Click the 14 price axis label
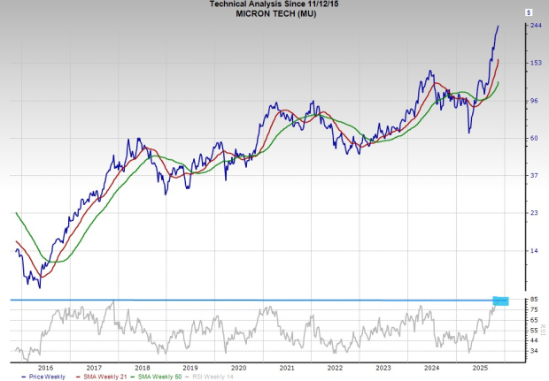The height and width of the screenshot is (381, 549). (534, 251)
